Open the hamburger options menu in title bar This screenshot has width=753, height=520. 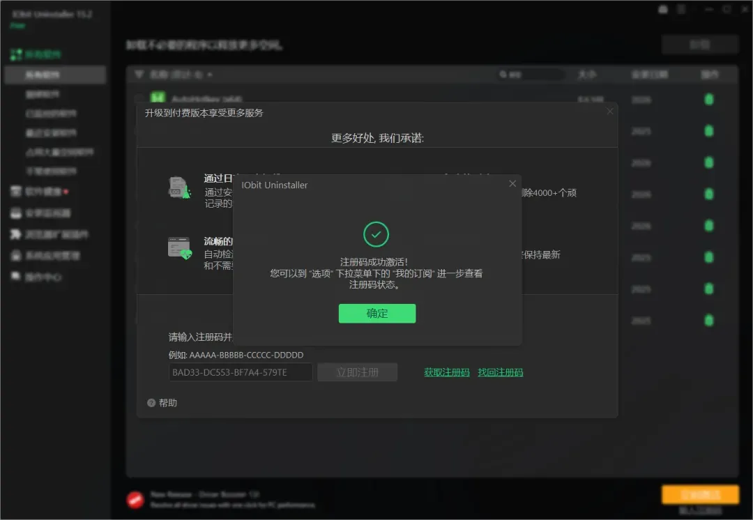(681, 10)
